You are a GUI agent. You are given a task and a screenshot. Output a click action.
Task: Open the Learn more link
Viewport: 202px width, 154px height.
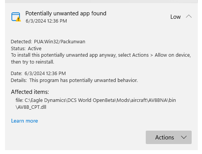point(24,121)
